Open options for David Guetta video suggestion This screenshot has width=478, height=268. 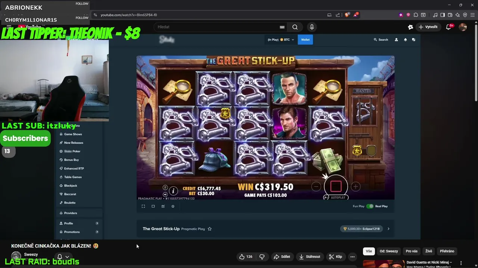tap(461, 263)
